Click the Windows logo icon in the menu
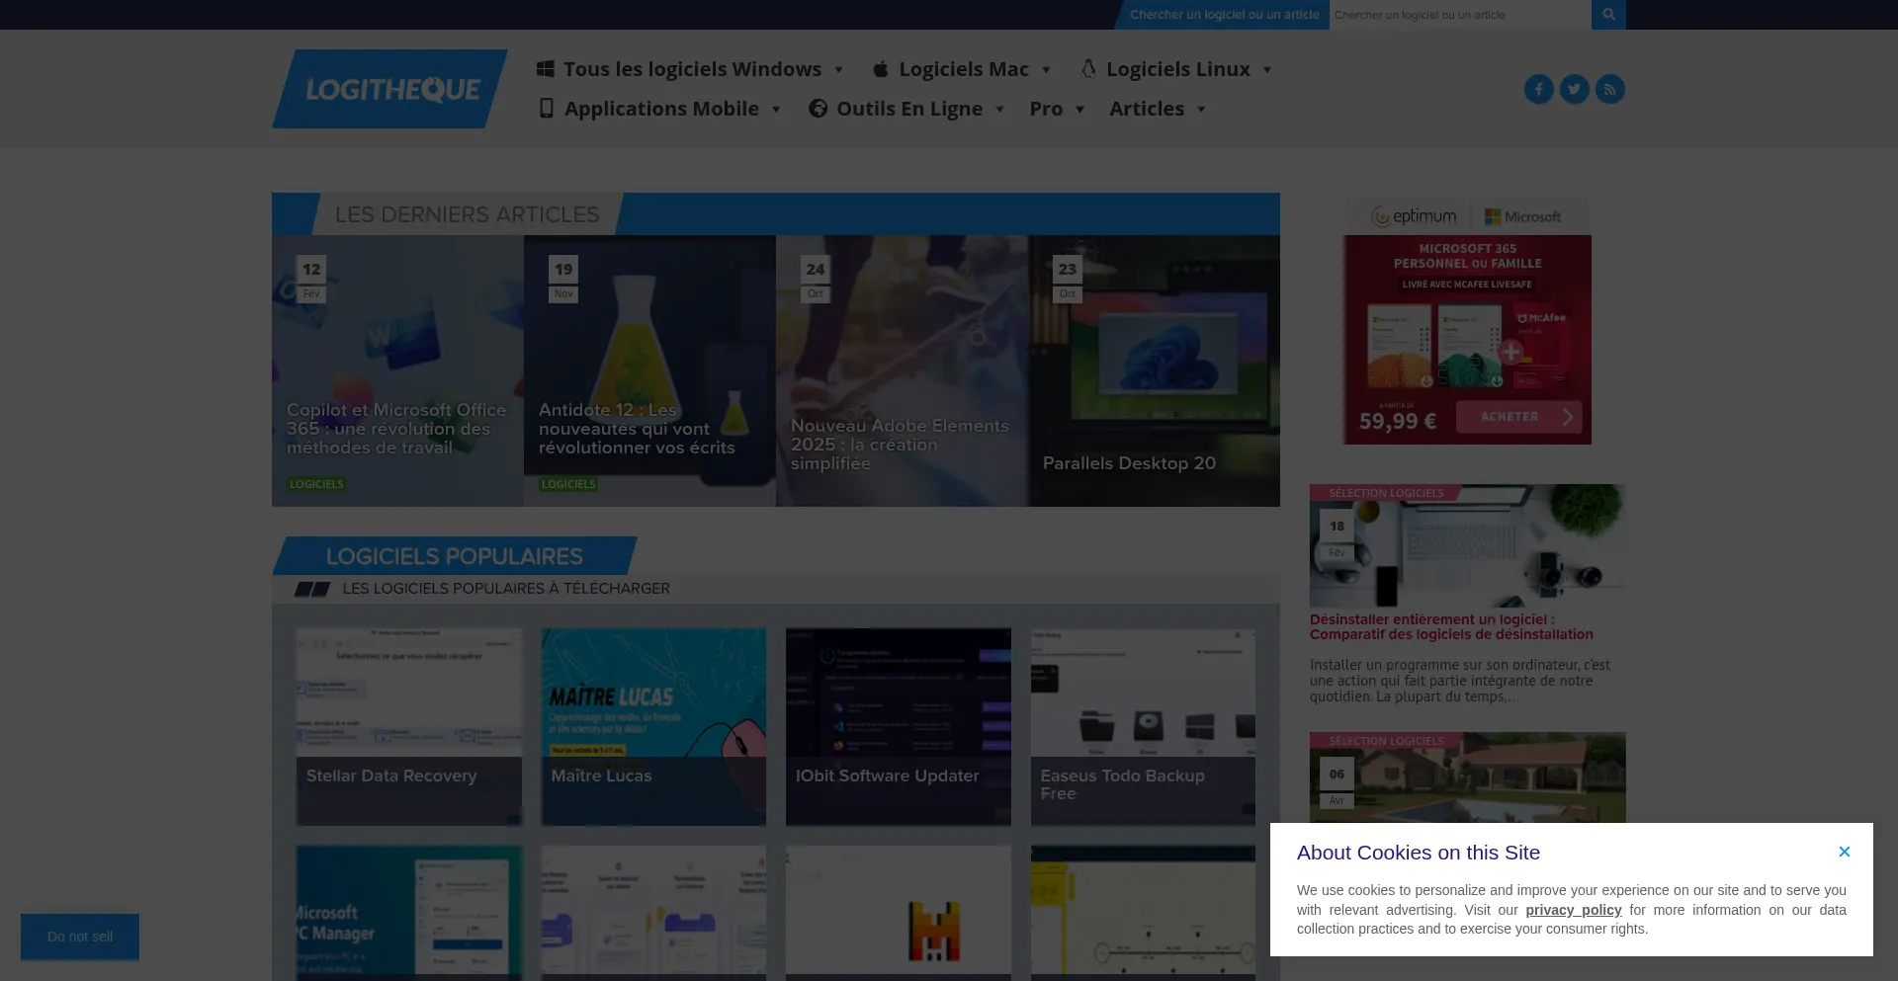Viewport: 1898px width, 981px height. (546, 69)
